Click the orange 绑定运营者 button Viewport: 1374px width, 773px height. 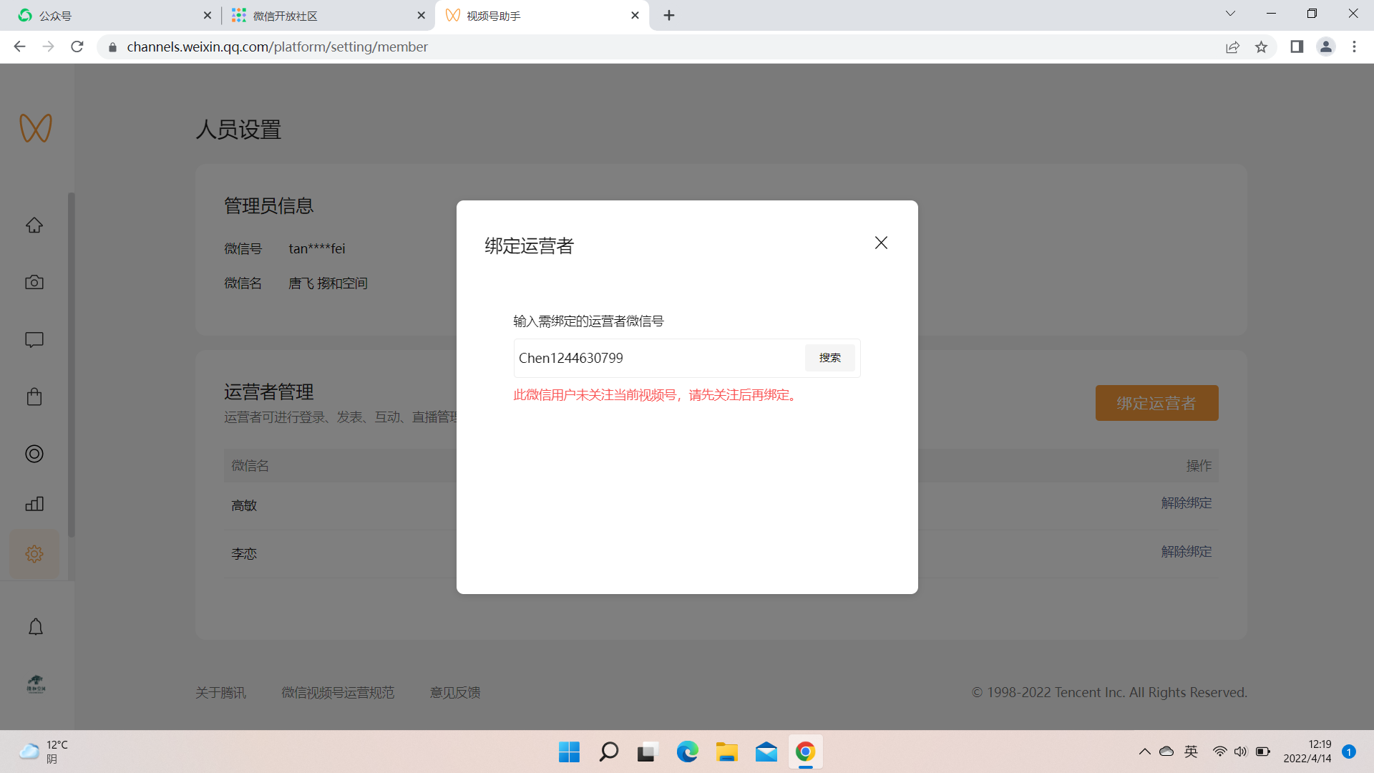pyautogui.click(x=1156, y=403)
